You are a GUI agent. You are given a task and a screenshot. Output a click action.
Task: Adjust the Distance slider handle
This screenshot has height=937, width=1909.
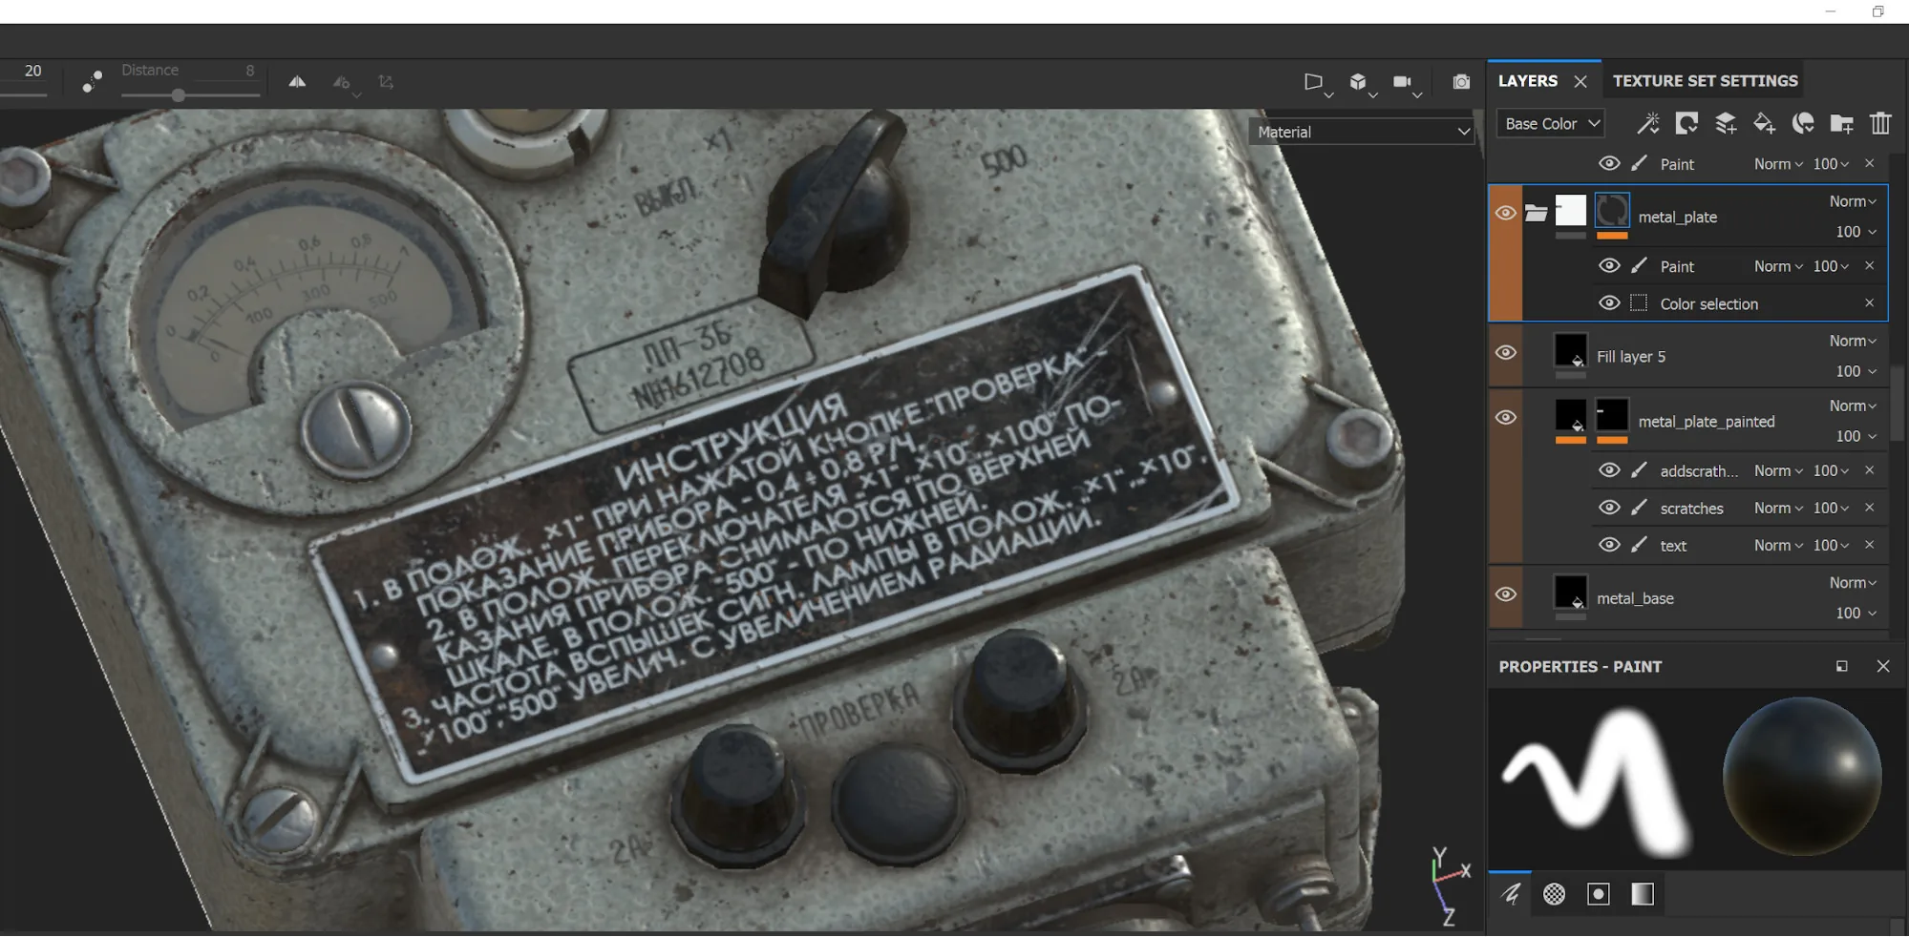[x=178, y=95]
